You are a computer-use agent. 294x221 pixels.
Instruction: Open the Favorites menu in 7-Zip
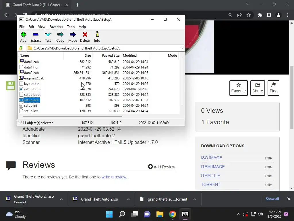pyautogui.click(x=56, y=27)
